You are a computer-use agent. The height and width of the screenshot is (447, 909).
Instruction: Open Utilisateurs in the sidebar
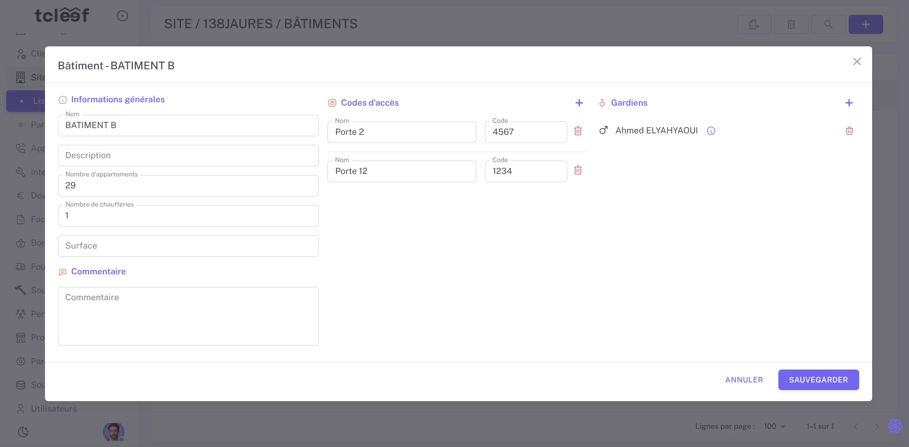[54, 409]
